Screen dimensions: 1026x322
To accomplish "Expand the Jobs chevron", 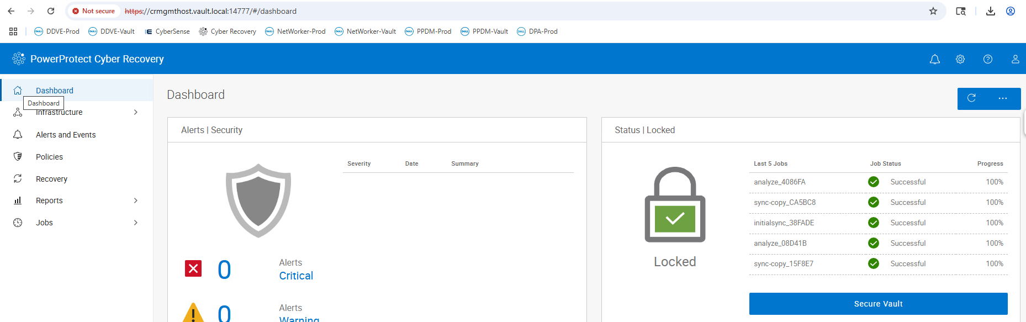I will click(x=136, y=223).
